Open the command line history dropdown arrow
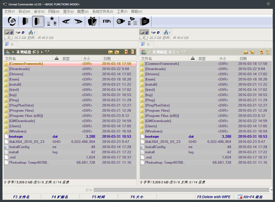Viewport: 275px width, 202px height. click(x=271, y=190)
